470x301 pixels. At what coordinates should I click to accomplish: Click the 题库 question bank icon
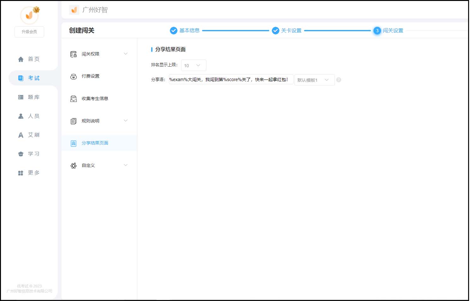point(21,97)
